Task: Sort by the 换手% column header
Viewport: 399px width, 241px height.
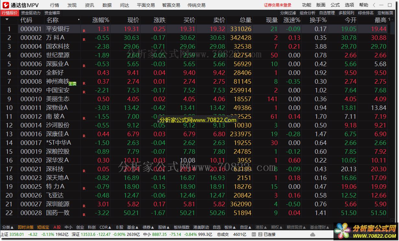Action: click(318, 20)
